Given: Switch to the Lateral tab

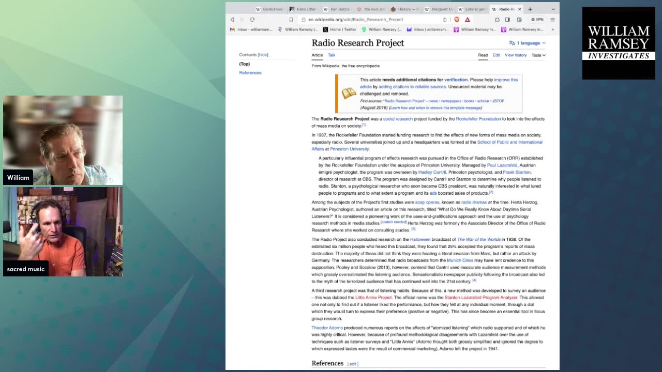Looking at the screenshot, I should tap(472, 9).
